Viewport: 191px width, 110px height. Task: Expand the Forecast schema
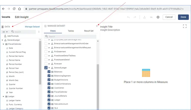click(x=49, y=64)
